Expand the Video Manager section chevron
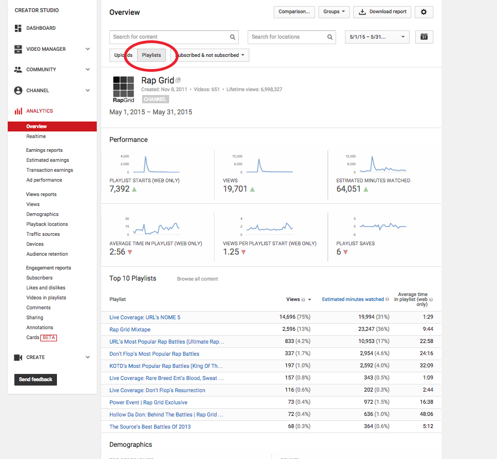497x459 pixels. pos(88,49)
